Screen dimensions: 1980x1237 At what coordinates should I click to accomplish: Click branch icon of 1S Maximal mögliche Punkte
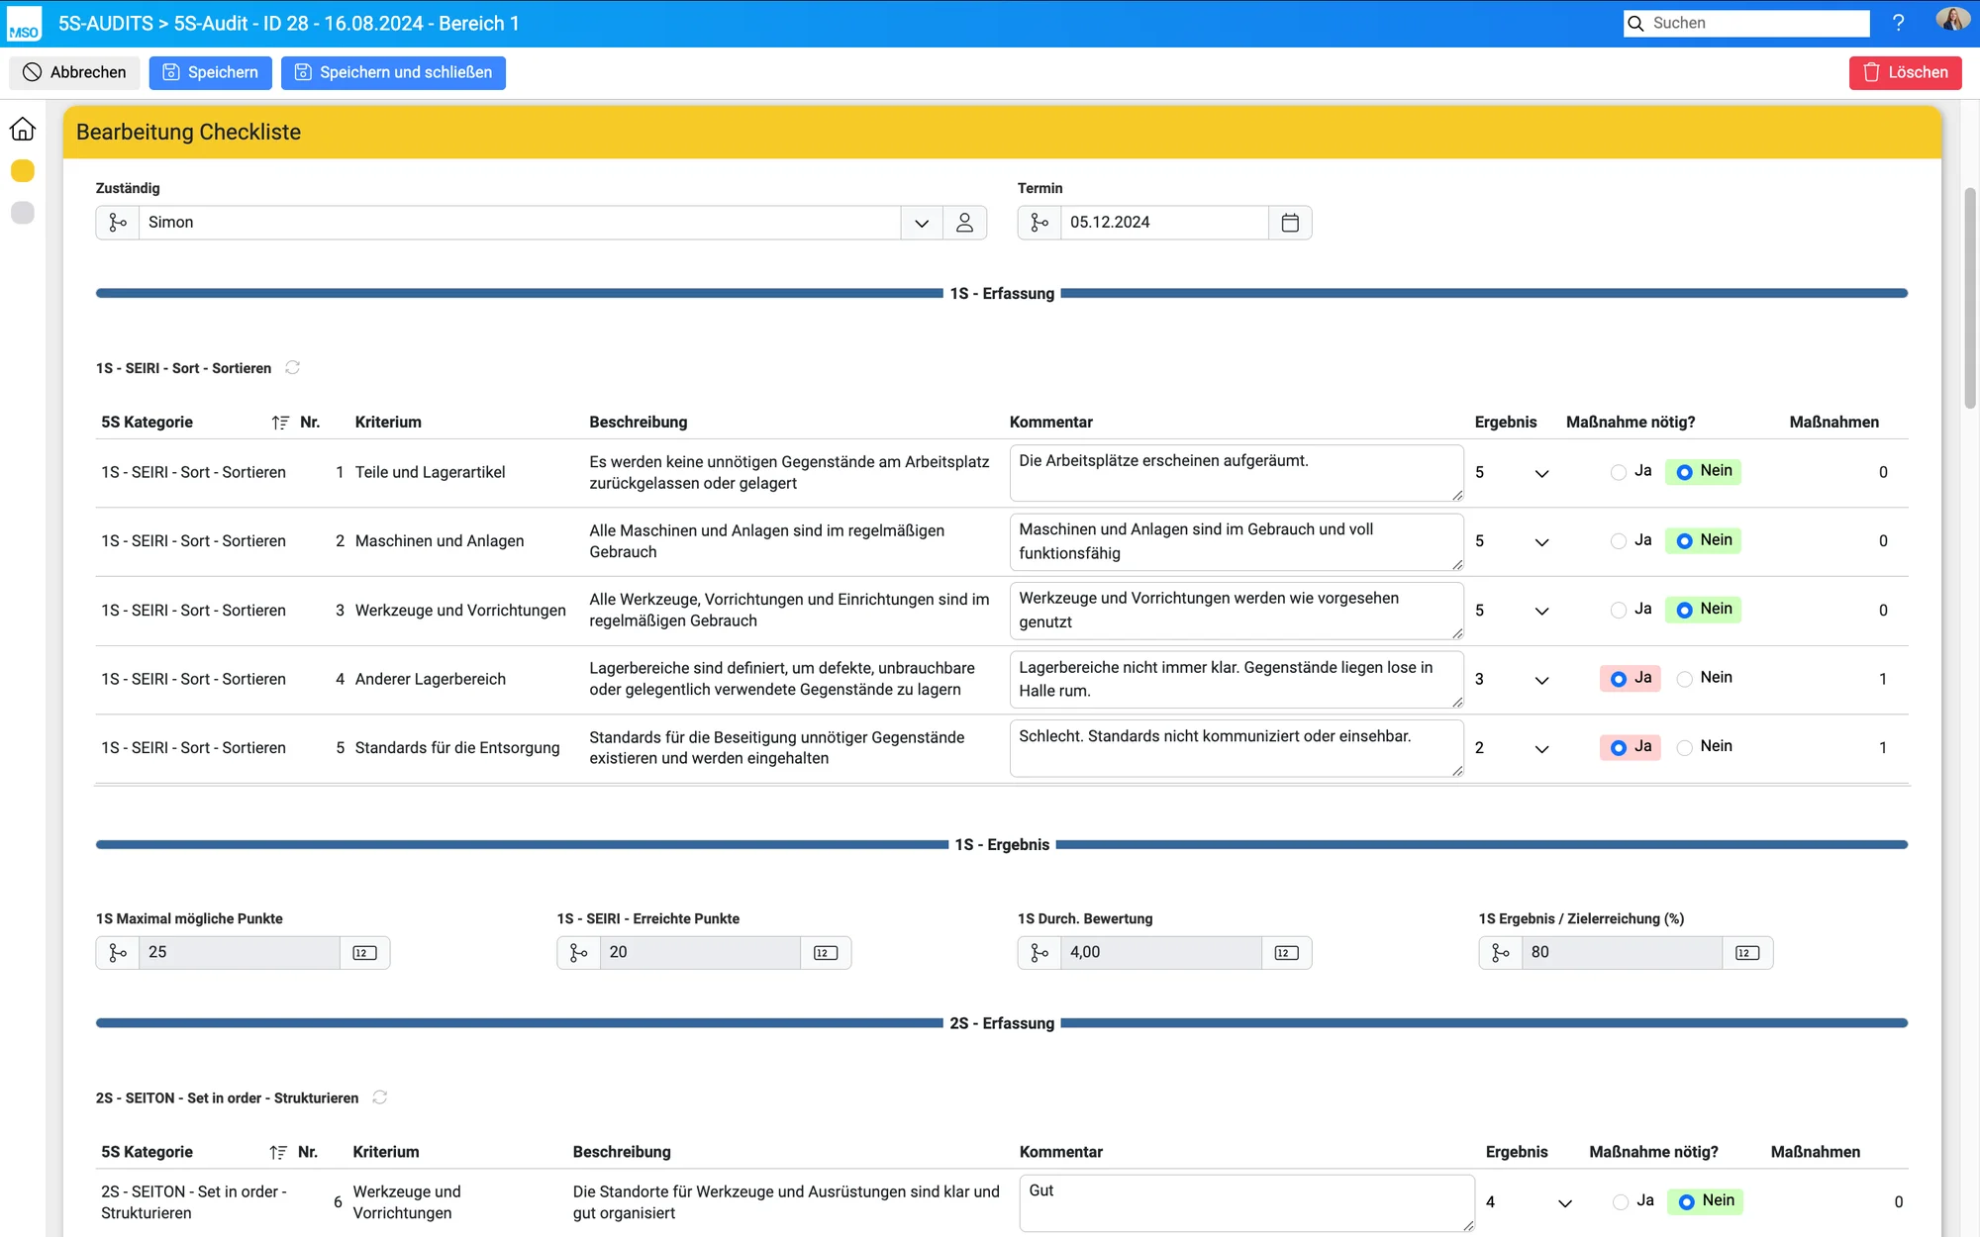pyautogui.click(x=118, y=953)
